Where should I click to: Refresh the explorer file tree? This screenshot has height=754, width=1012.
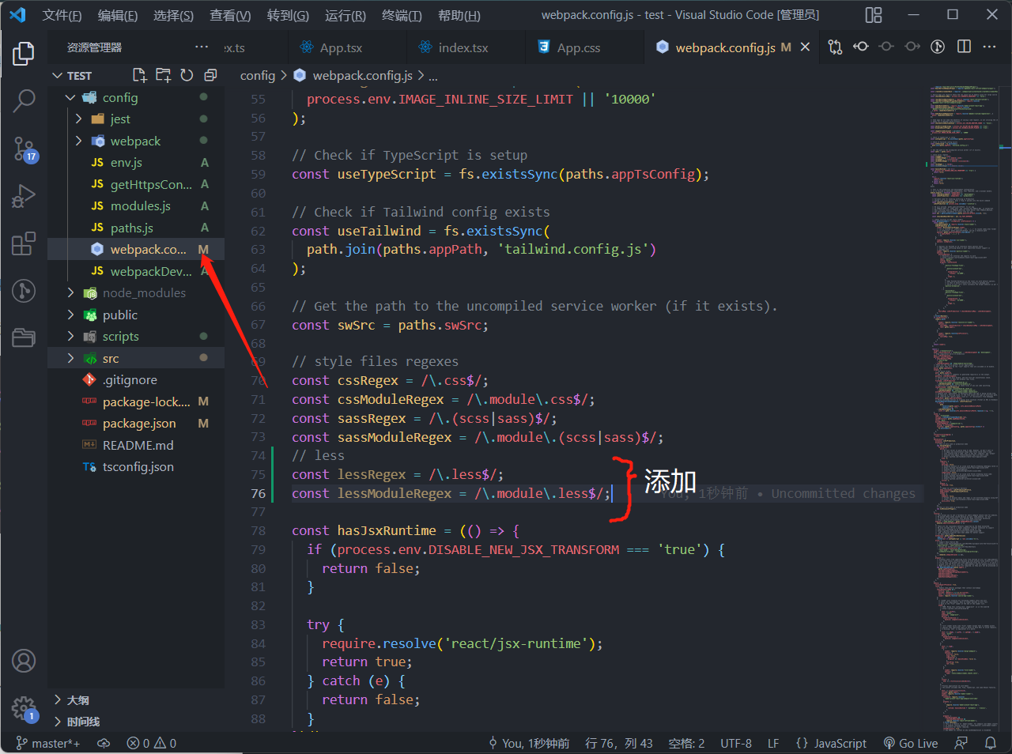point(187,75)
